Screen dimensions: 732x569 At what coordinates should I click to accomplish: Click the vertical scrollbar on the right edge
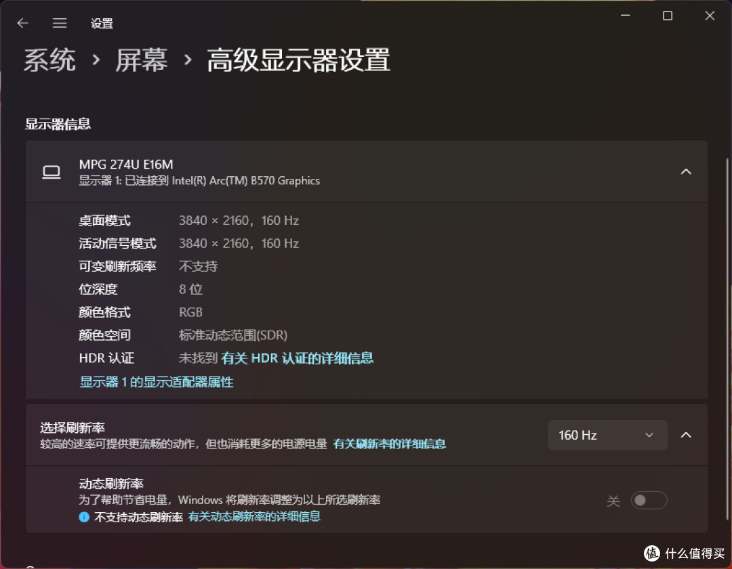click(x=727, y=339)
